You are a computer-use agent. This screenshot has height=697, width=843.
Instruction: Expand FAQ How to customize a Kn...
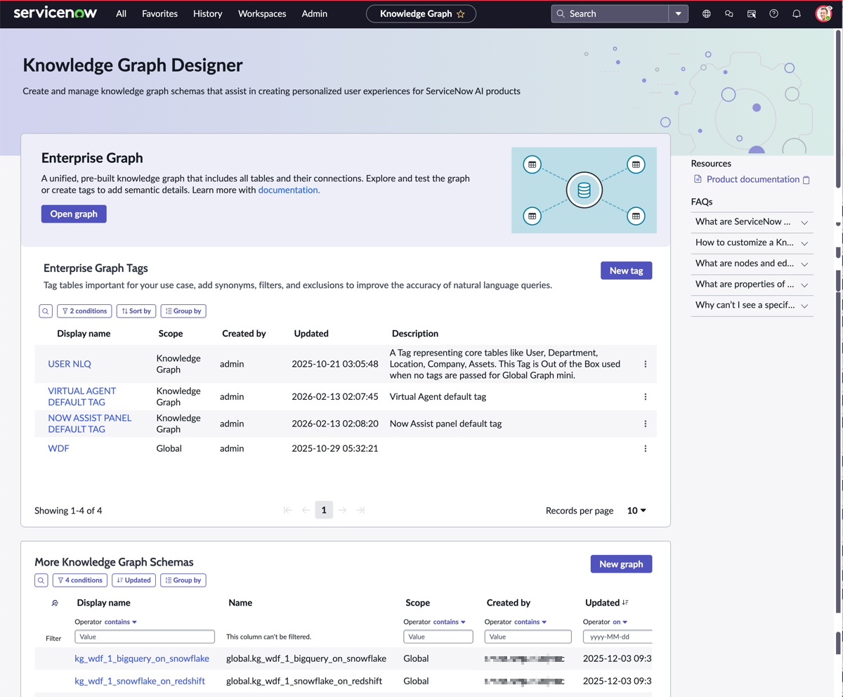point(752,243)
